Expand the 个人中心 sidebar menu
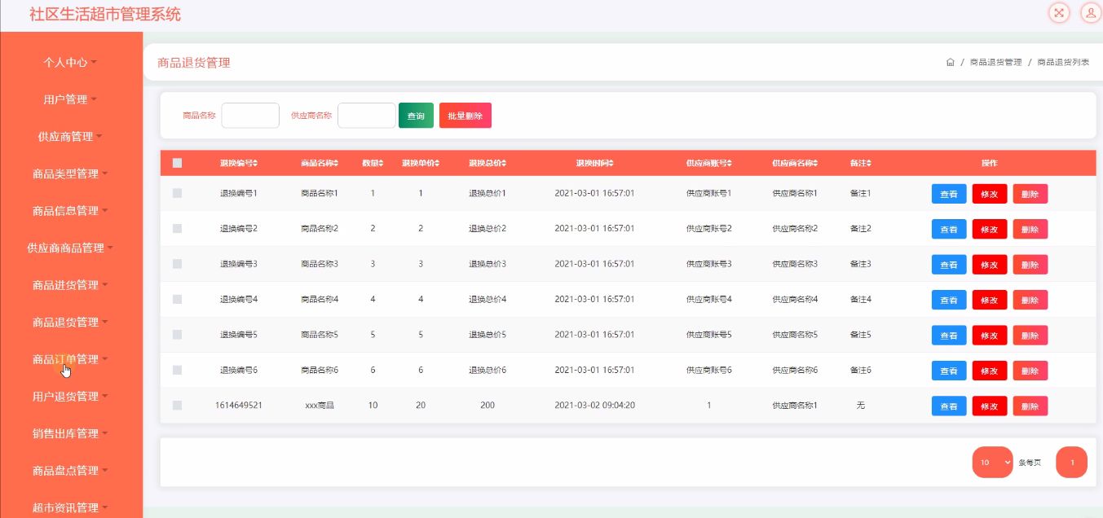1103x518 pixels. pyautogui.click(x=71, y=62)
